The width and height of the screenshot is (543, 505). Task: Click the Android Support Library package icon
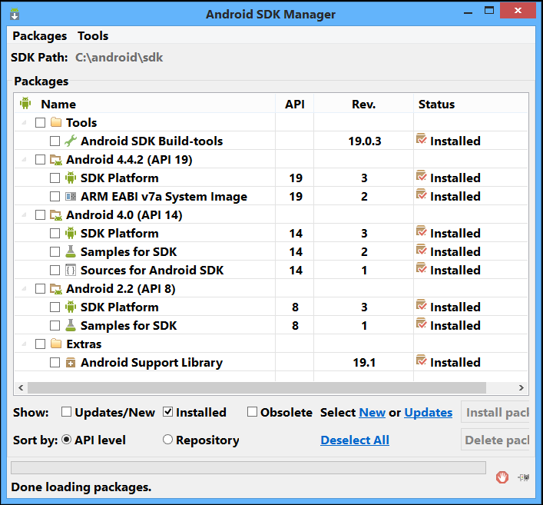[x=71, y=362]
